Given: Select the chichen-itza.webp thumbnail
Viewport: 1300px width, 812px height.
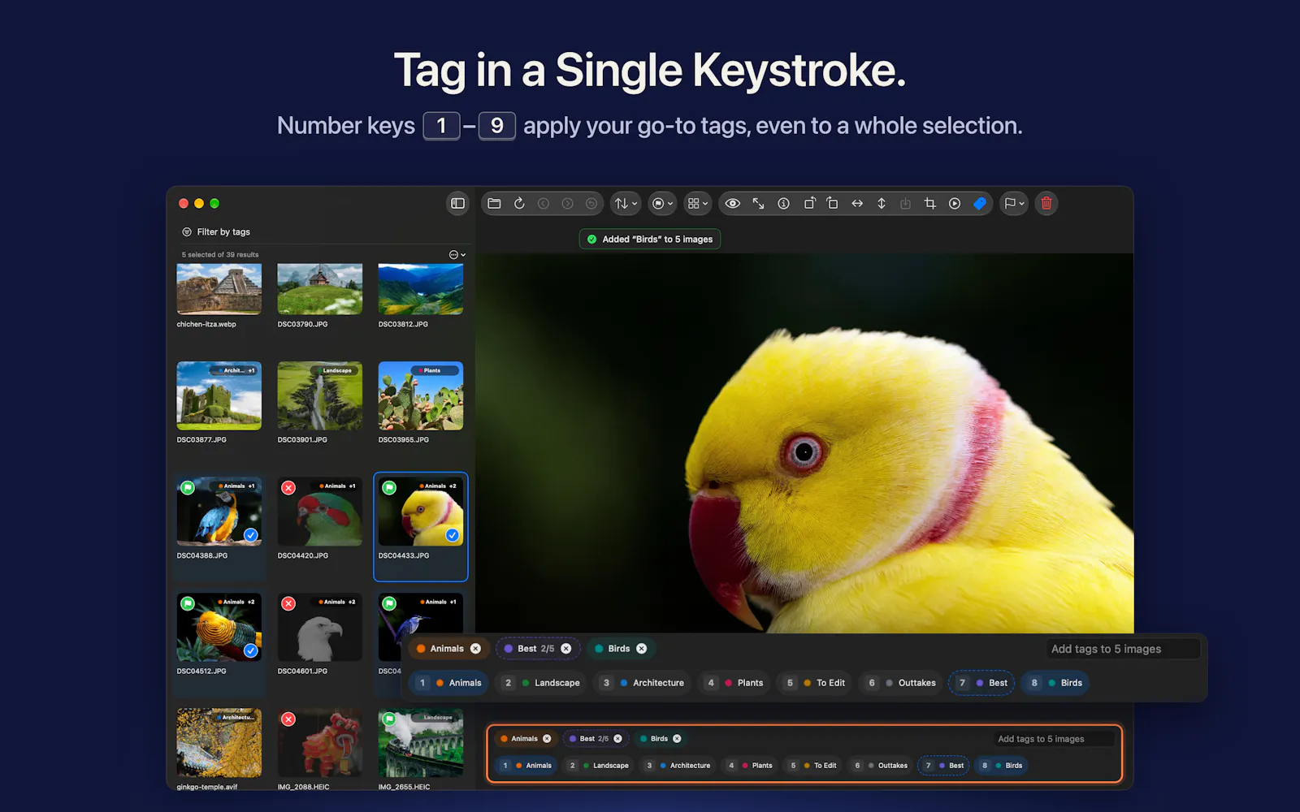Looking at the screenshot, I should pos(219,289).
